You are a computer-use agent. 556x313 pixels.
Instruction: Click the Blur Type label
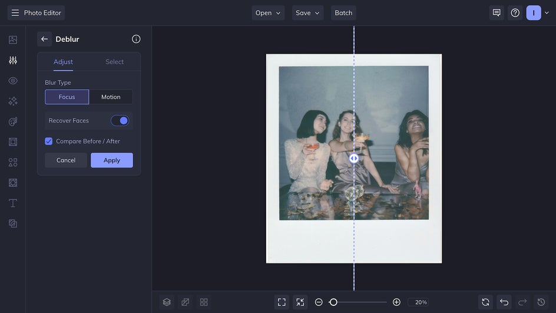click(58, 83)
